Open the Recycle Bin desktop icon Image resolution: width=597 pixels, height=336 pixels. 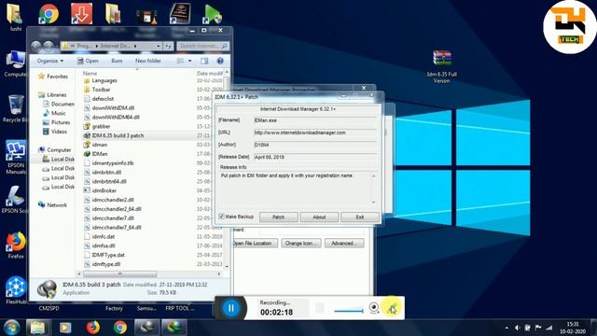[x=15, y=108]
